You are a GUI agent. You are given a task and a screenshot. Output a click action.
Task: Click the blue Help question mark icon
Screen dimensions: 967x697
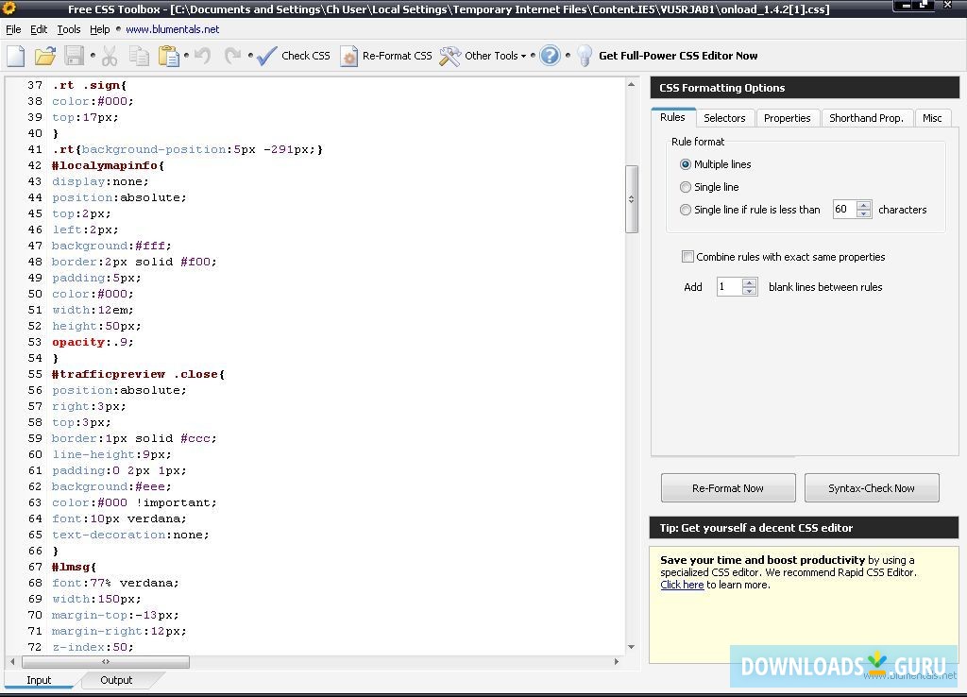tap(550, 56)
